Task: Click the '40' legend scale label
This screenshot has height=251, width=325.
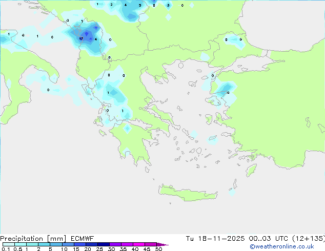Action: [135, 249]
